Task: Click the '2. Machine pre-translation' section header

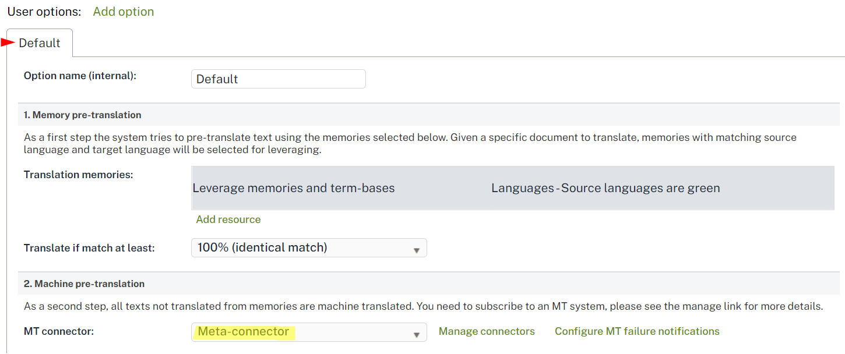Action: coord(86,284)
